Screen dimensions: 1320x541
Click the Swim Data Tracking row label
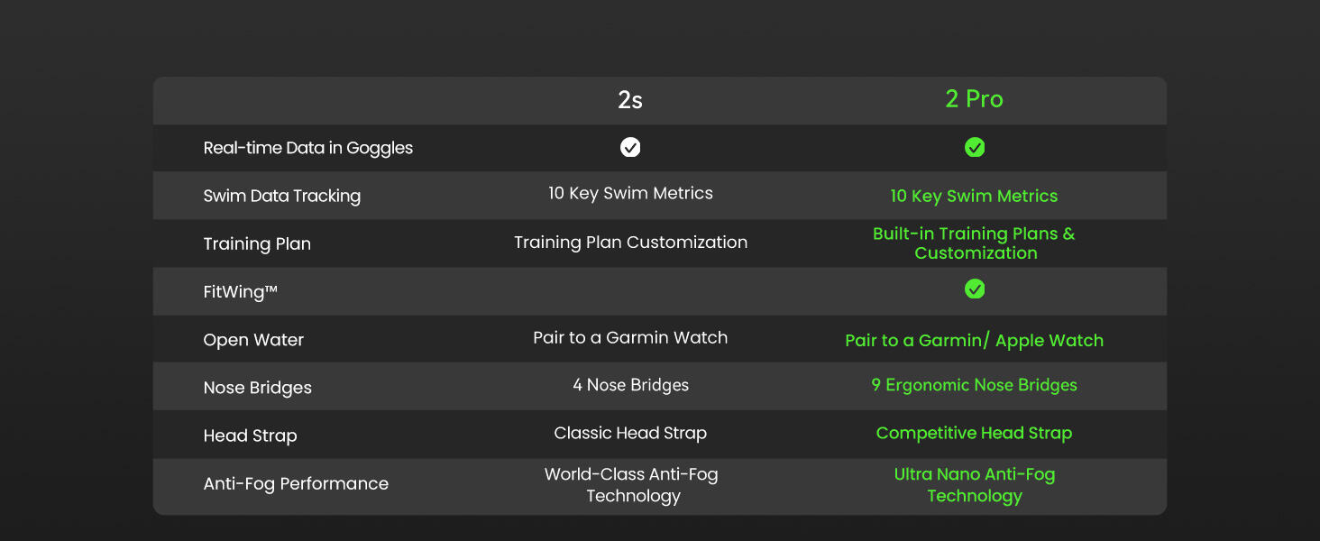(x=282, y=196)
